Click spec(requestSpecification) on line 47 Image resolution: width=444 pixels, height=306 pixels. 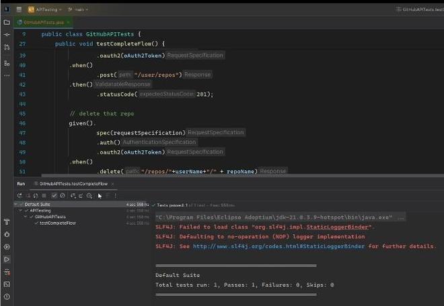(141, 133)
